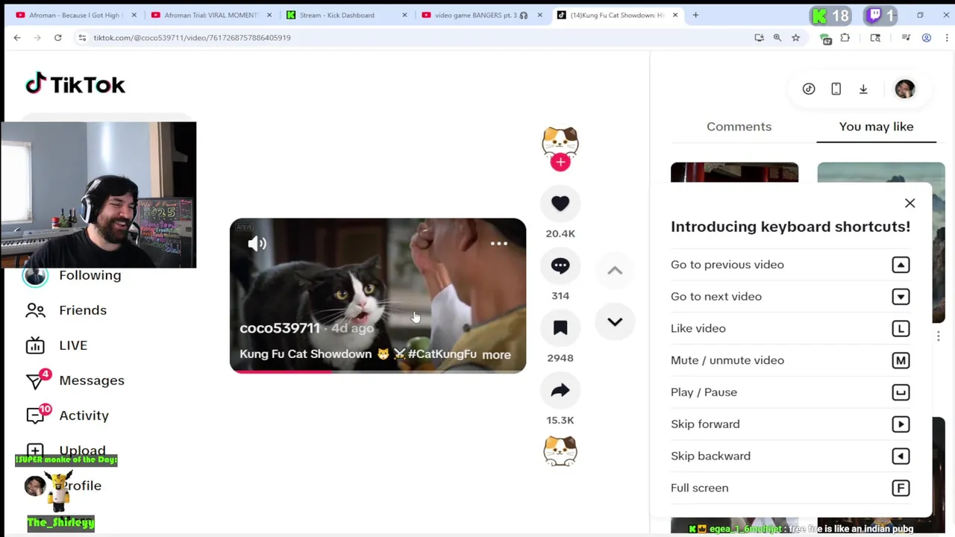Go to next video with down chevron
The image size is (955, 537).
pos(615,322)
